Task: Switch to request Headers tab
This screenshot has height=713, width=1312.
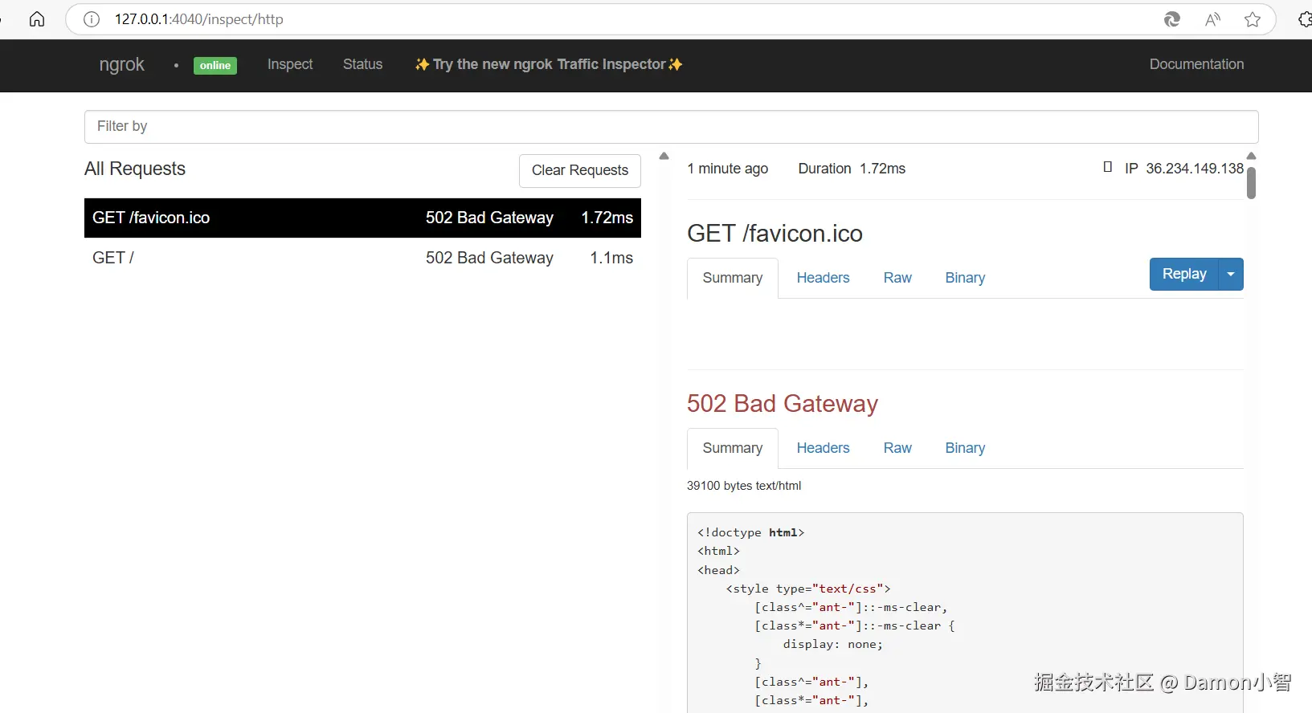Action: coord(823,278)
